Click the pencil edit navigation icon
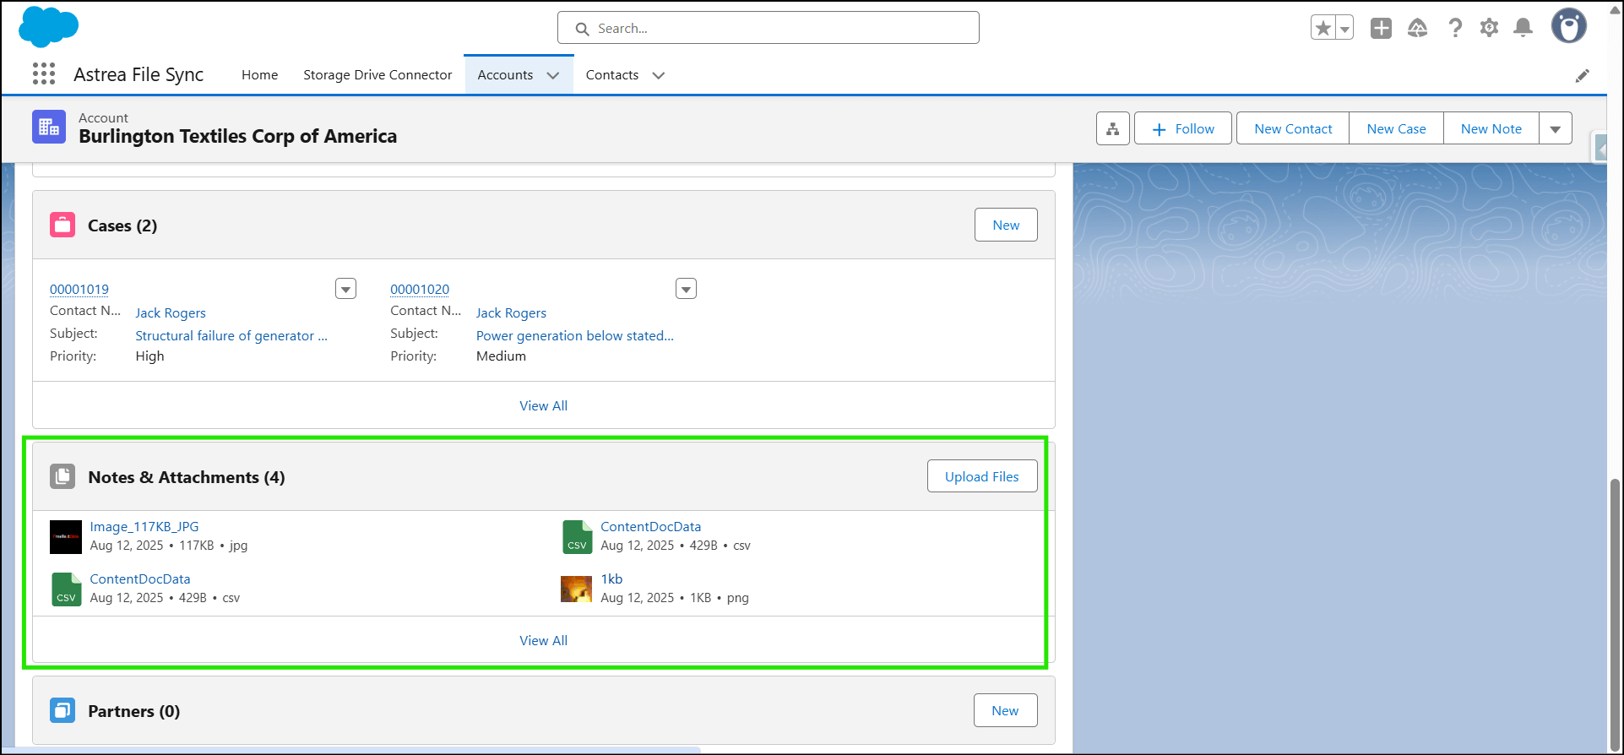1624x755 pixels. coord(1582,76)
